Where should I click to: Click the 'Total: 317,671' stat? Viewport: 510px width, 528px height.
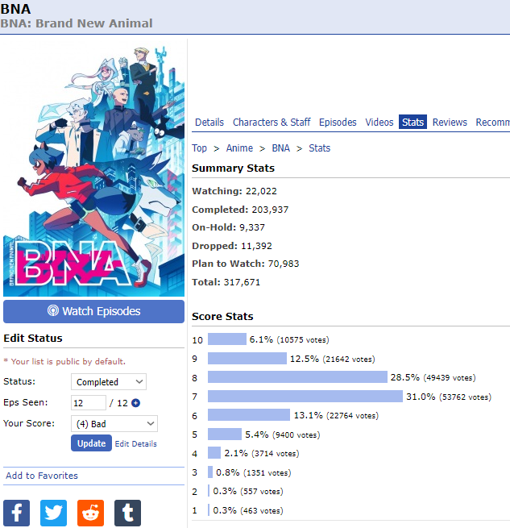tap(226, 282)
